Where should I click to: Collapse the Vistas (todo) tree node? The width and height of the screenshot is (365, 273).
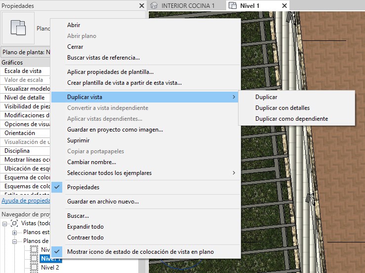pyautogui.click(x=4, y=223)
